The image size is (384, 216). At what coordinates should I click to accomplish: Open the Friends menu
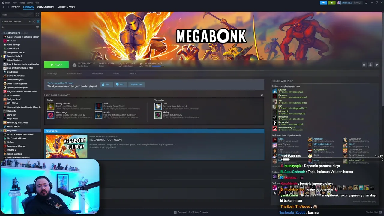(22, 3)
